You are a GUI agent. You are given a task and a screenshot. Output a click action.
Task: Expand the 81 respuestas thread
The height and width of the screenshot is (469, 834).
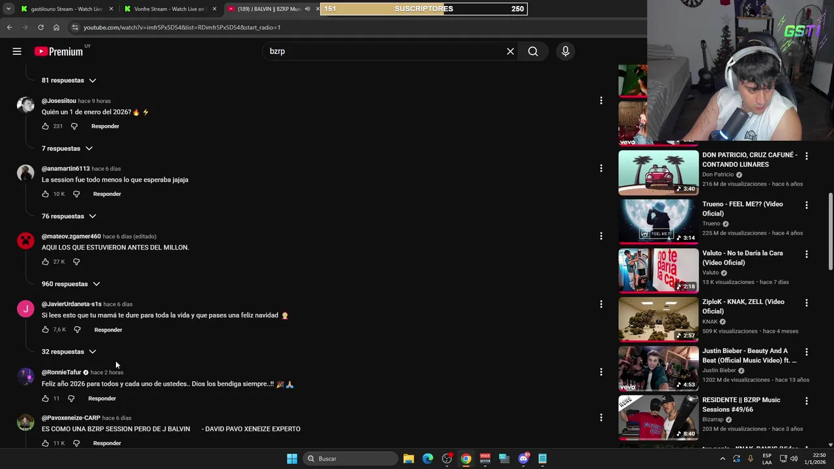69,80
